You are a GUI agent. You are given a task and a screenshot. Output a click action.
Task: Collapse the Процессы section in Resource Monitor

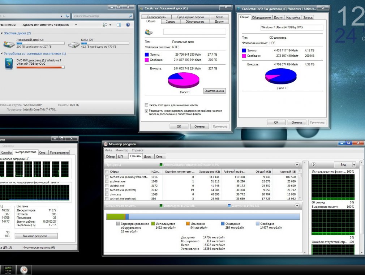click(x=297, y=165)
